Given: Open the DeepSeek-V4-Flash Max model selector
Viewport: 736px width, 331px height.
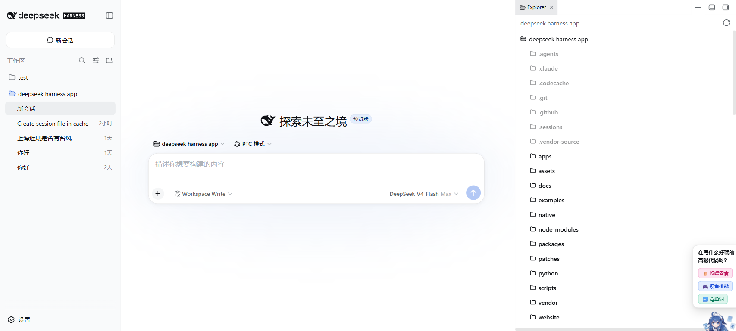Looking at the screenshot, I should [424, 194].
